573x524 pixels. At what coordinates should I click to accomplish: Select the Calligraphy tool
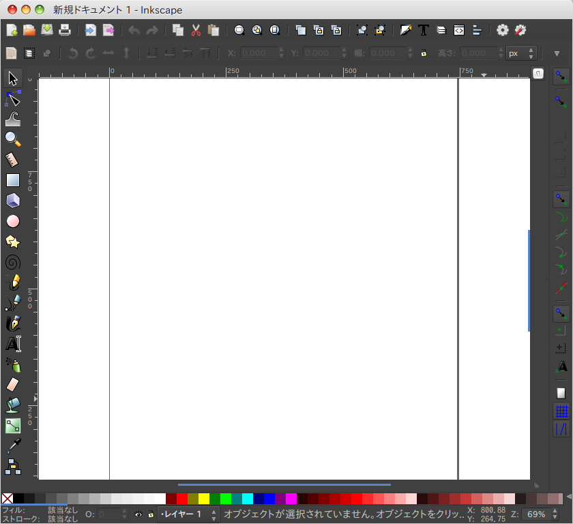coord(13,323)
